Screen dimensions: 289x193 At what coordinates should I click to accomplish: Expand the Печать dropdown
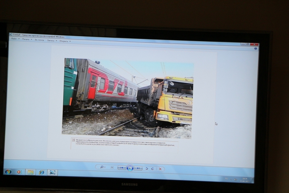(27, 39)
